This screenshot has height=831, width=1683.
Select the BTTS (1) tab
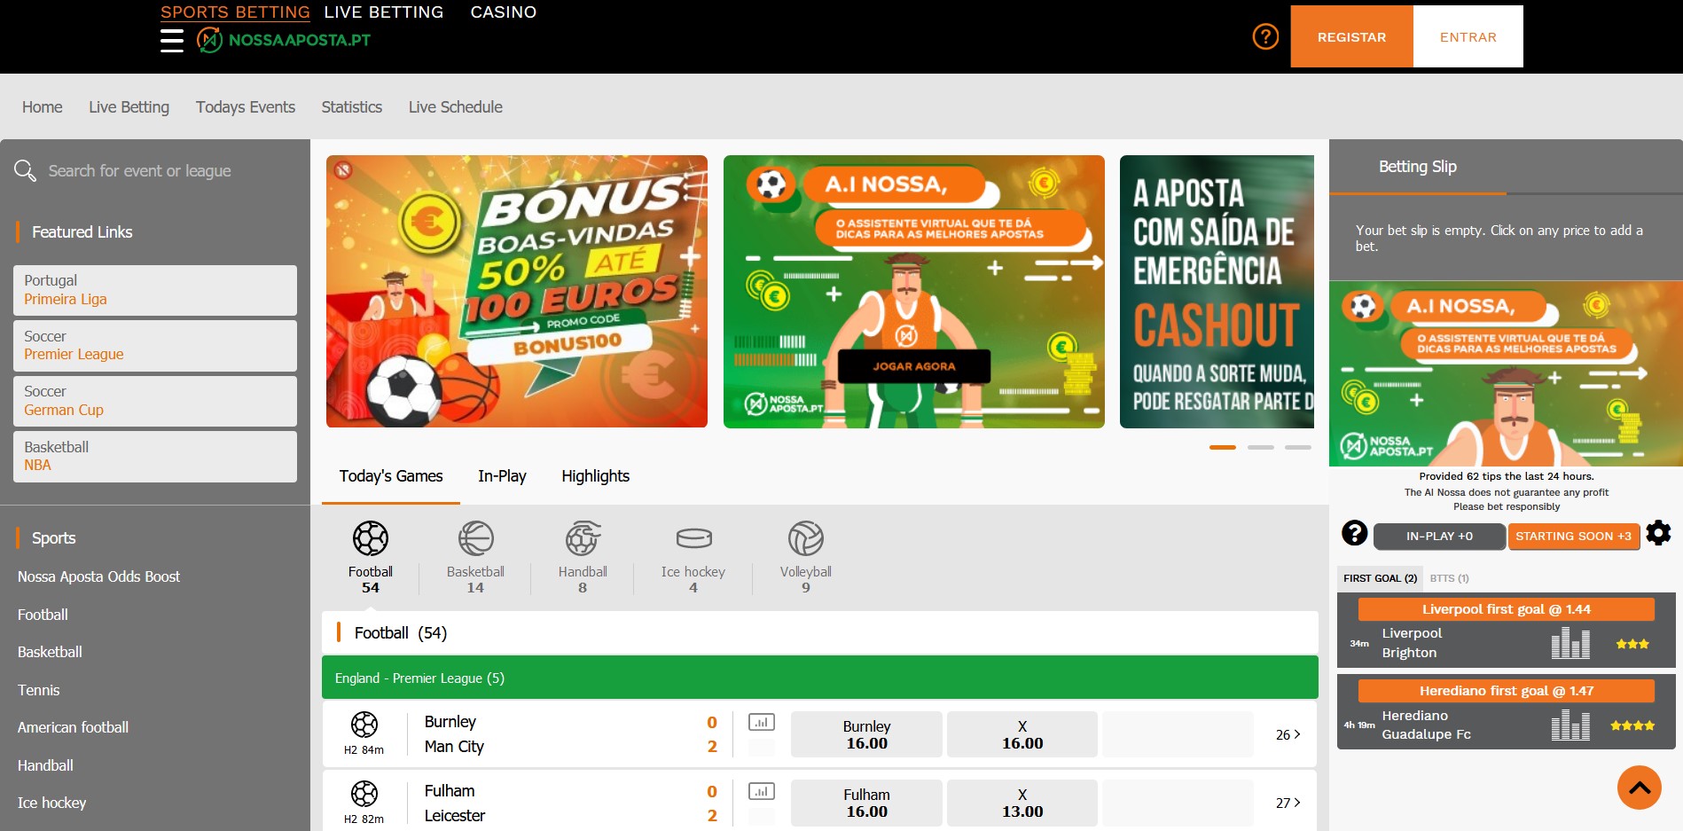(x=1449, y=578)
